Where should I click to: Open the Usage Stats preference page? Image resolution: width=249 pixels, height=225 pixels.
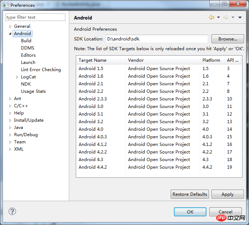point(33,91)
